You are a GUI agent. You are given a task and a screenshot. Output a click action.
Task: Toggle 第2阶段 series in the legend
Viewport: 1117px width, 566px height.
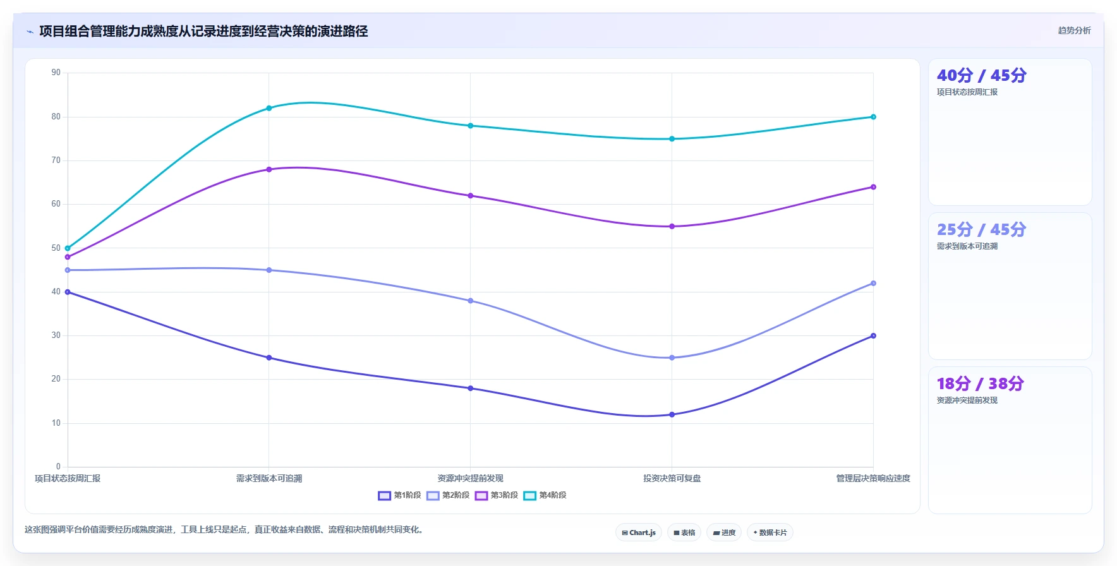(448, 495)
